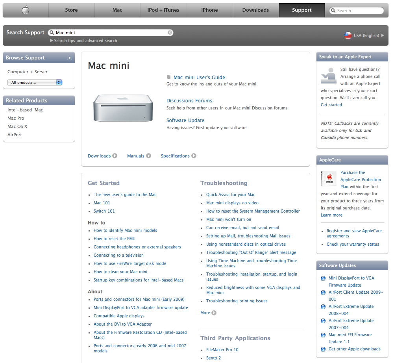Open Ports and connectors for Mac mini (Early 2009)
Viewport: 394px width, 363px height.
[139, 299]
